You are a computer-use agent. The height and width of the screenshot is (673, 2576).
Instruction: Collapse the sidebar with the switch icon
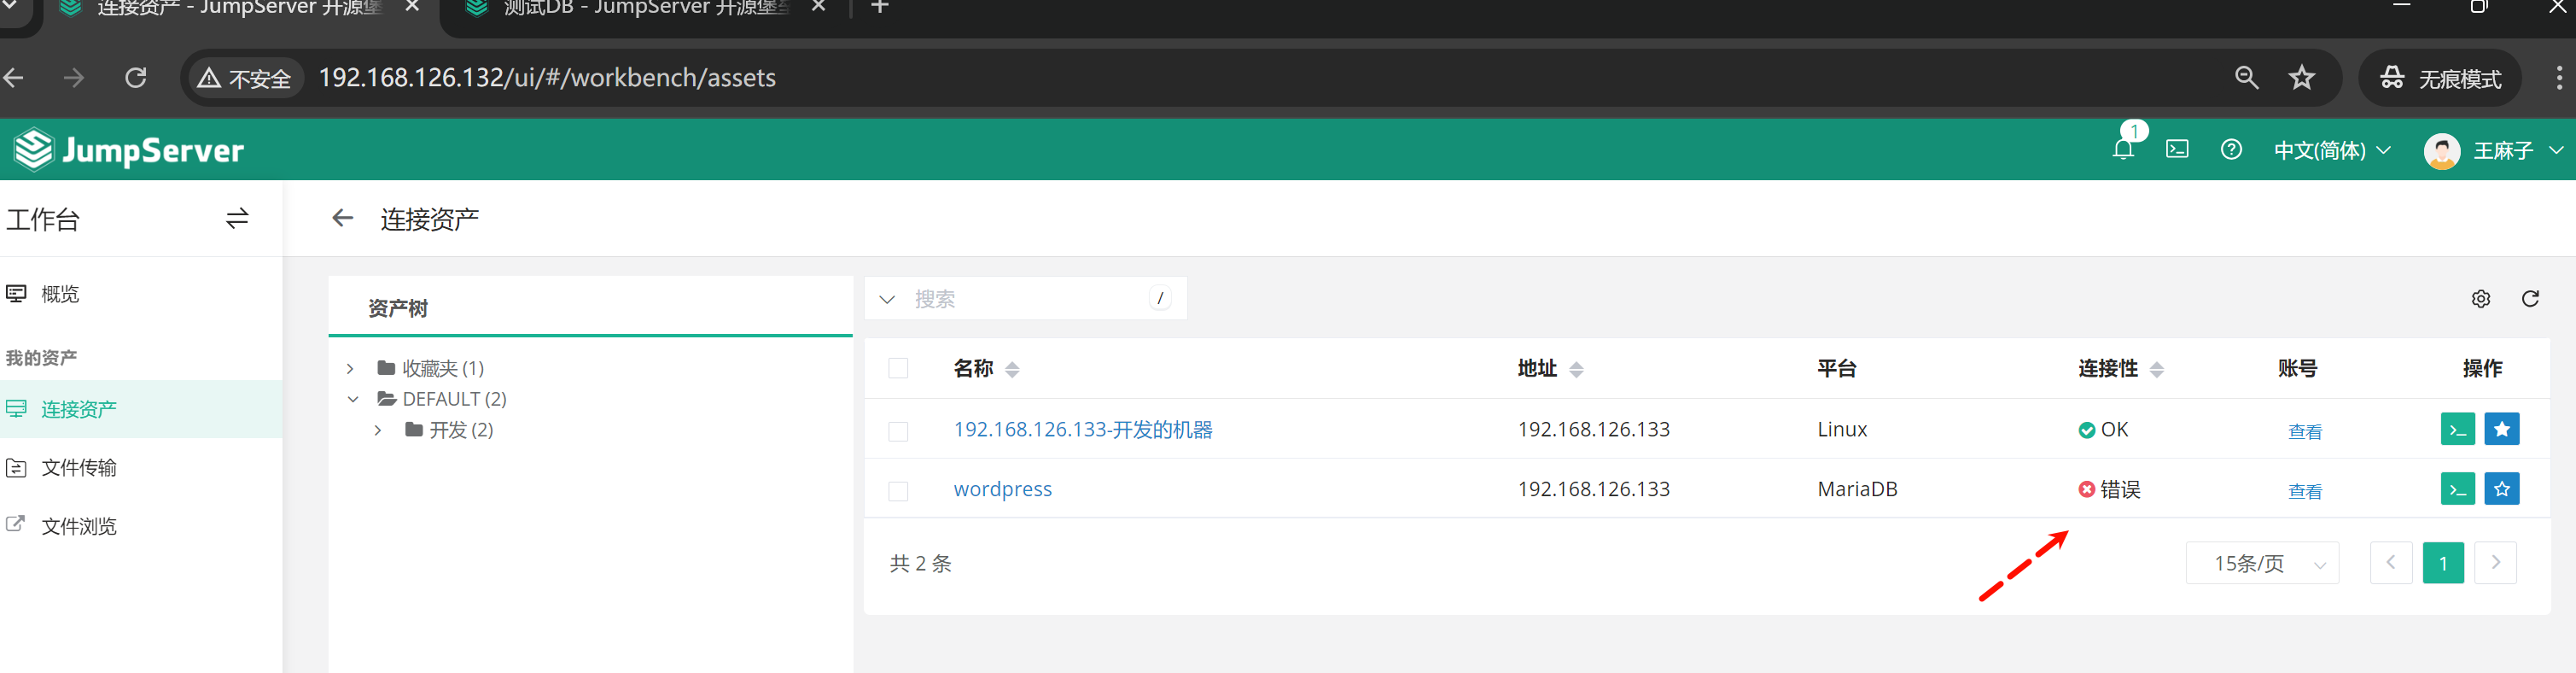click(237, 219)
